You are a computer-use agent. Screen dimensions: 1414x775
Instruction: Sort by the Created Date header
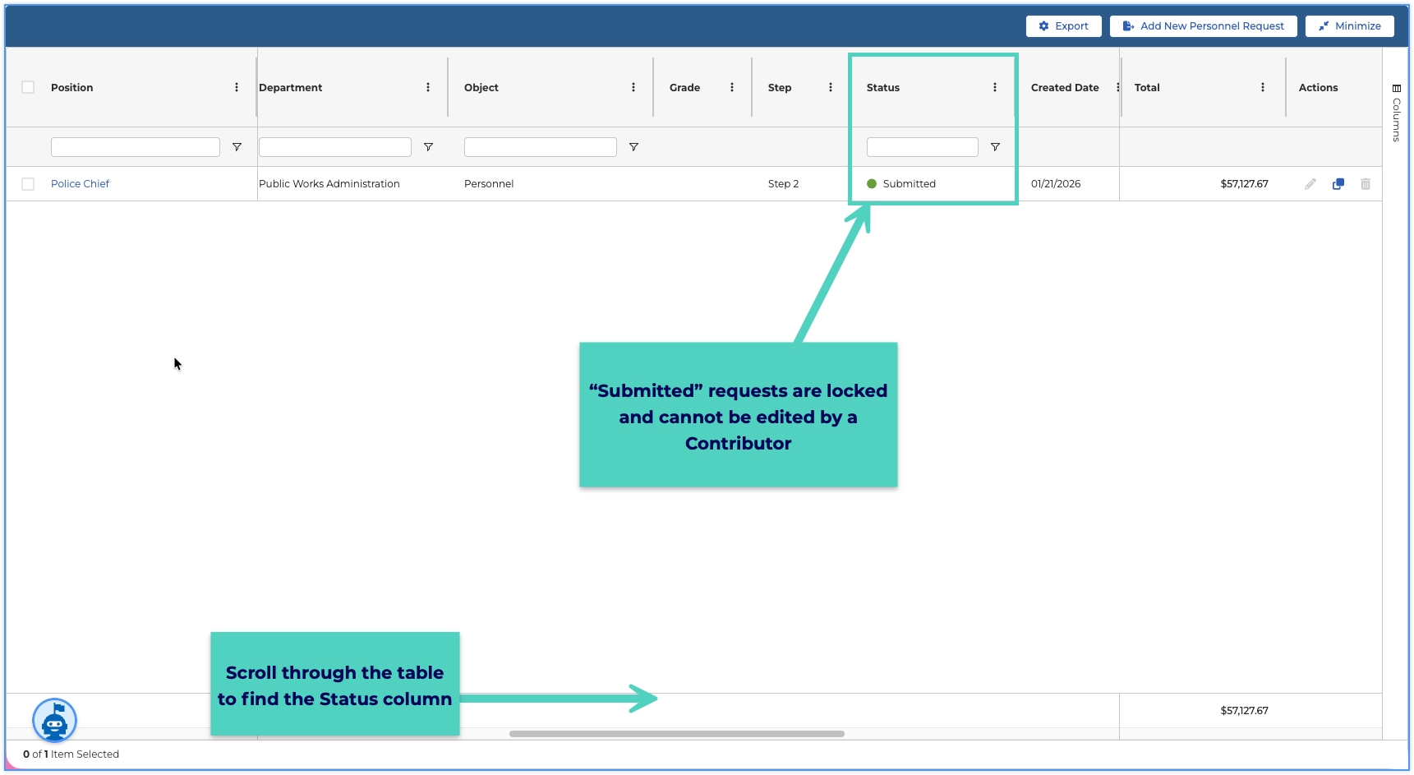1065,87
